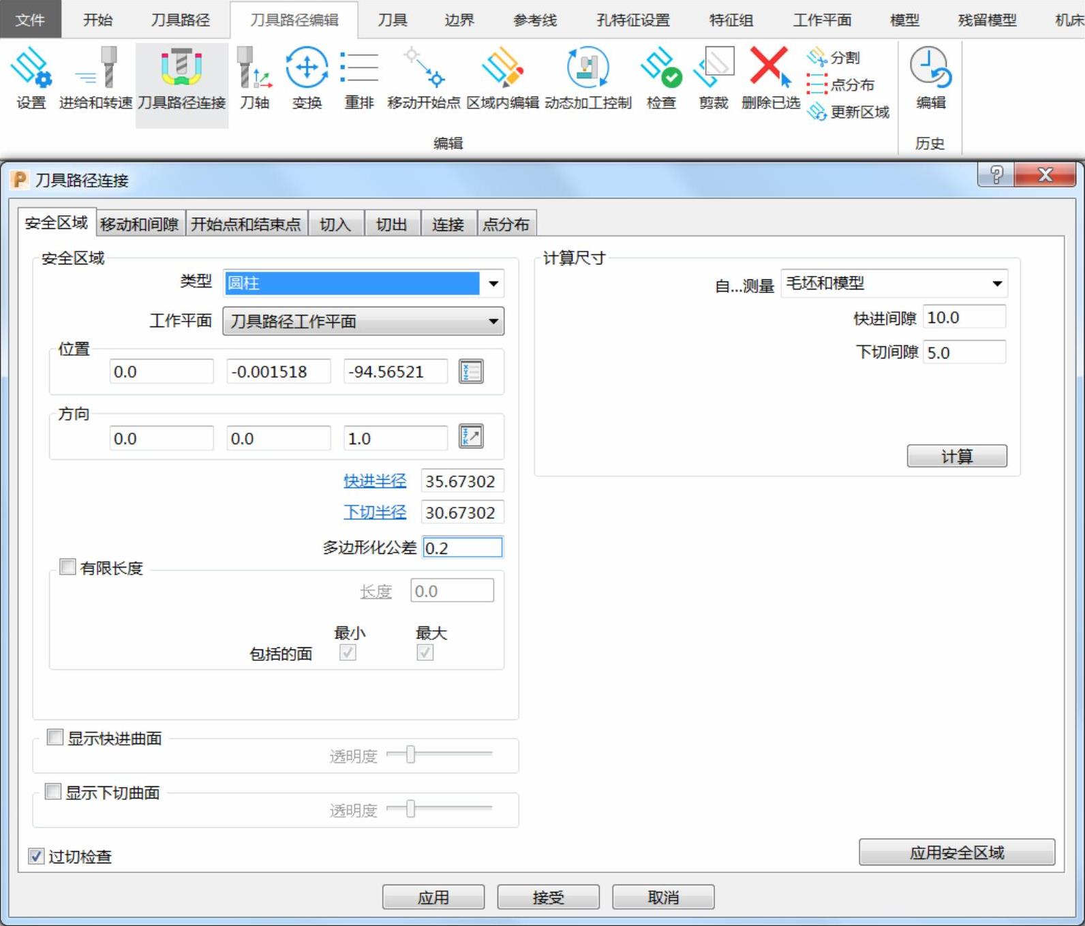Click the 删除已选 delete selected icon
This screenshot has width=1085, height=926.
(x=770, y=78)
